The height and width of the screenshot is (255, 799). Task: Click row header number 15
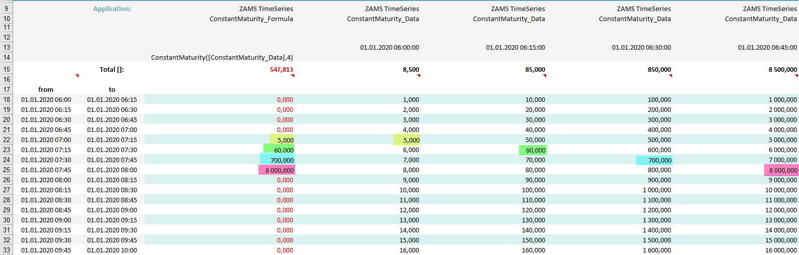(x=7, y=70)
